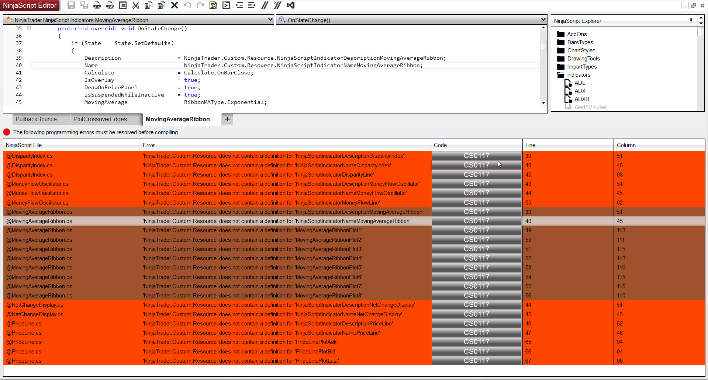Collapse the OnStateChange code block

coord(29,28)
